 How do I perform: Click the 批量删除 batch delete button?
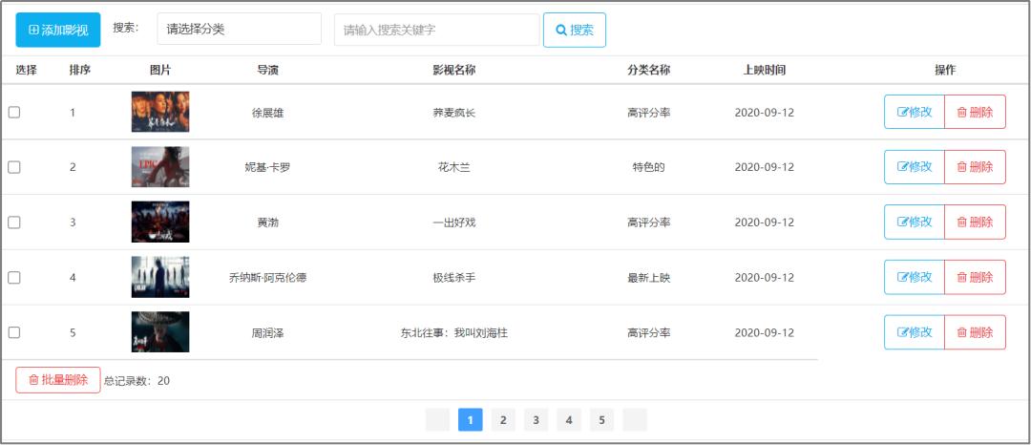click(58, 380)
